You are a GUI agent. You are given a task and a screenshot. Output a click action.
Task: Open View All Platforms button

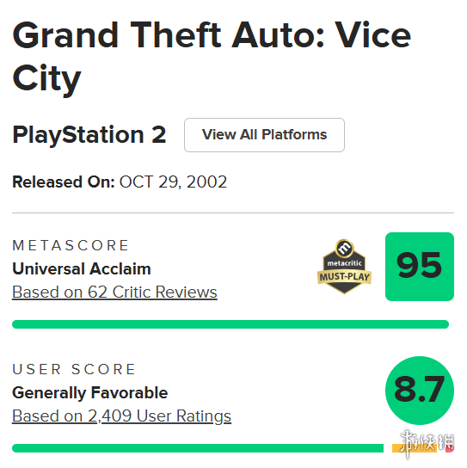tap(264, 135)
